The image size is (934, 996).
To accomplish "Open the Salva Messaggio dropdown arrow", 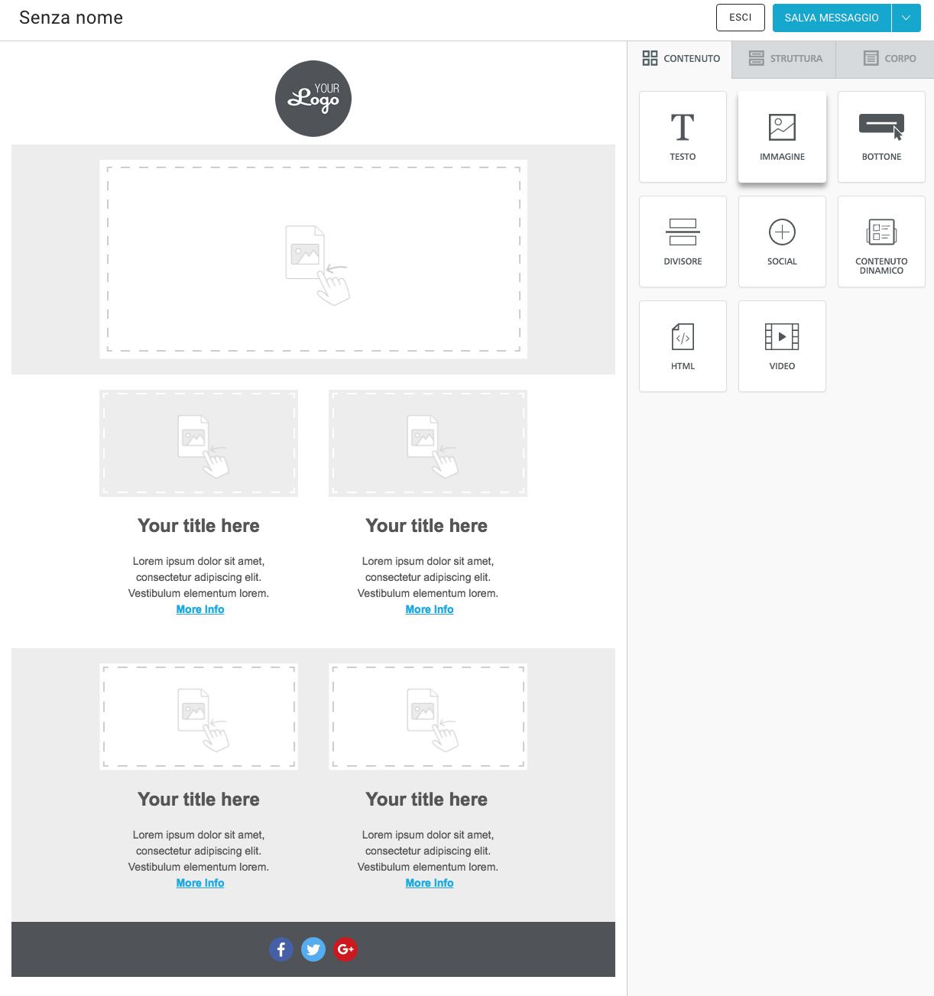I will (x=906, y=18).
